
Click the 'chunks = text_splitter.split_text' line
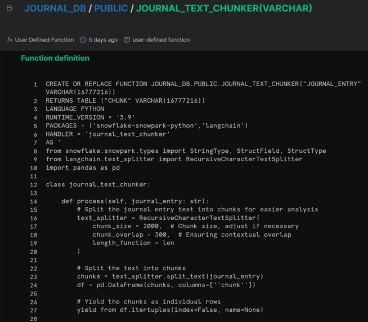tap(170, 277)
